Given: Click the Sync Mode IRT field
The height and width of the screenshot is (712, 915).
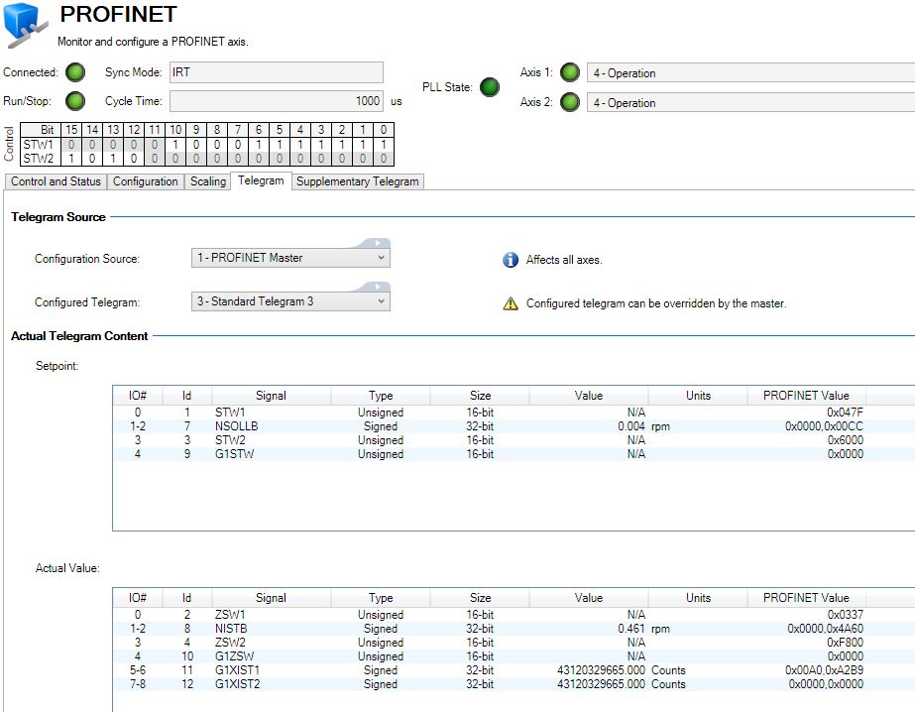Looking at the screenshot, I should coord(277,72).
